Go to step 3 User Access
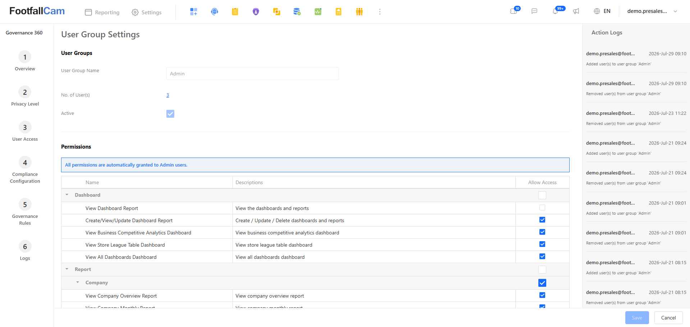 [25, 131]
